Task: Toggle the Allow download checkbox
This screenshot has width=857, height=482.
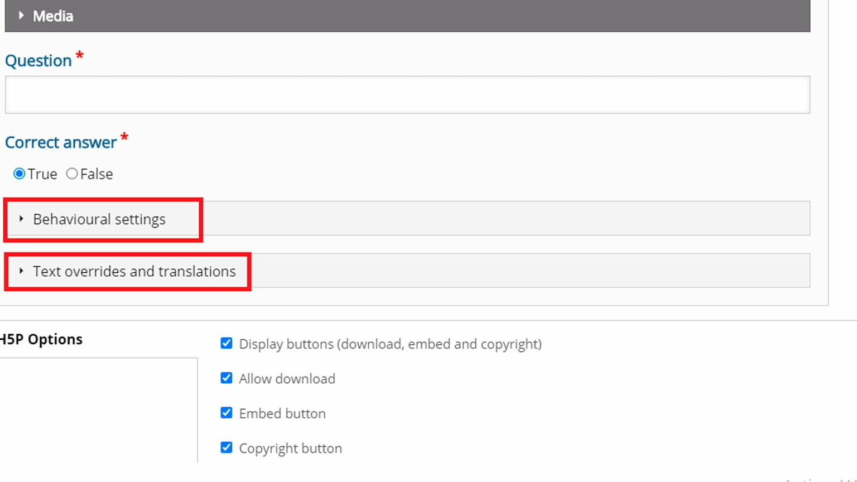Action: point(227,378)
